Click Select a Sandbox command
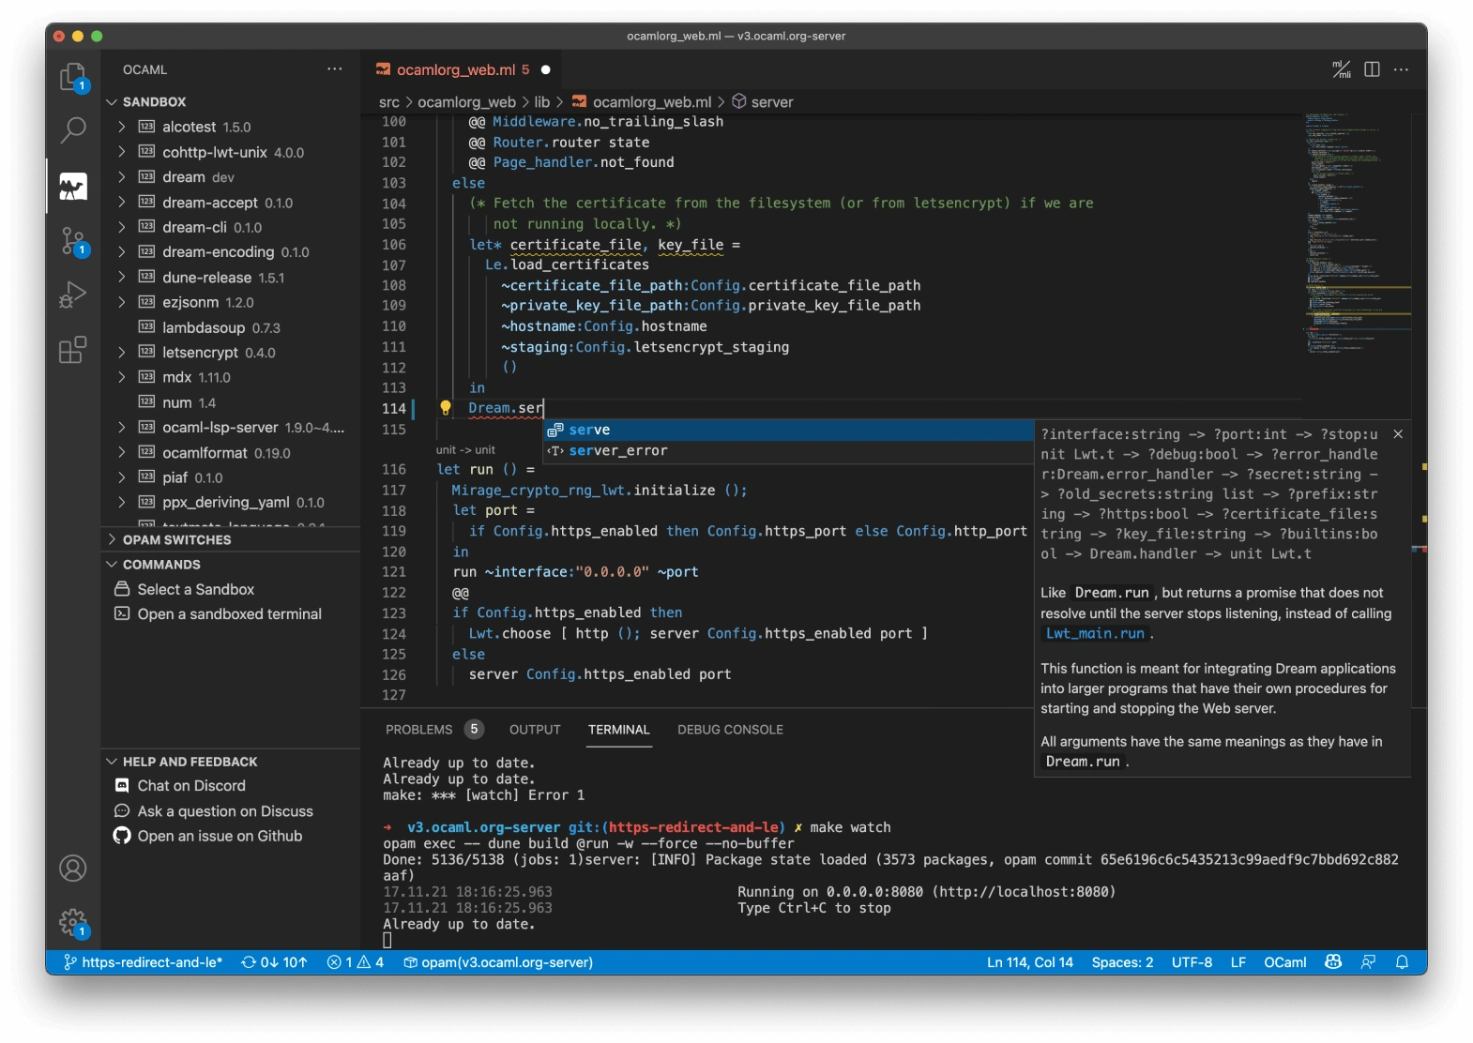This screenshot has height=1043, width=1473. tap(195, 589)
